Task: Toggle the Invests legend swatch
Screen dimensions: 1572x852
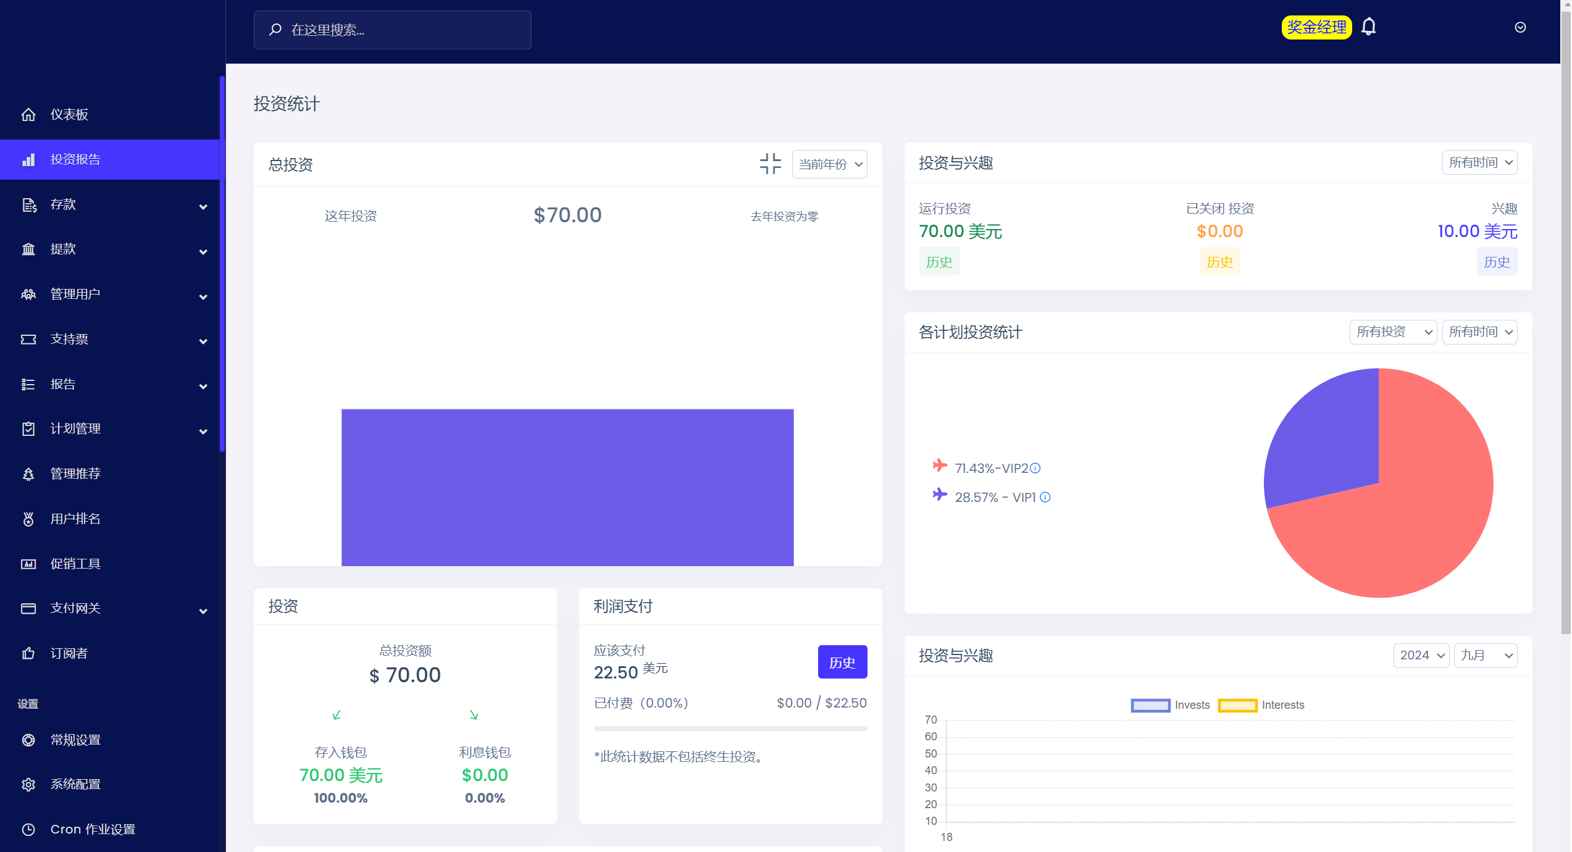Action: tap(1150, 705)
